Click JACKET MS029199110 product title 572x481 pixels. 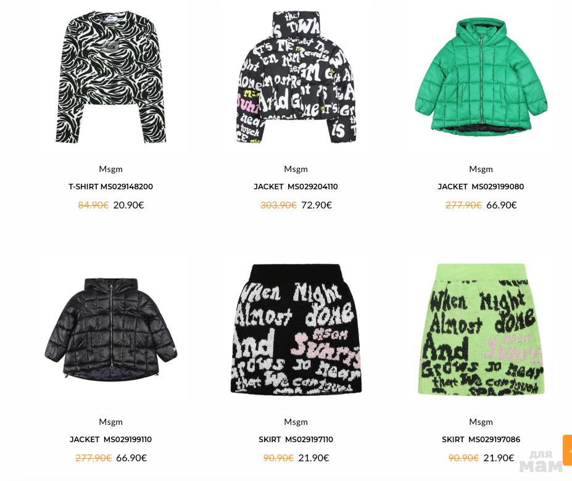tap(111, 440)
